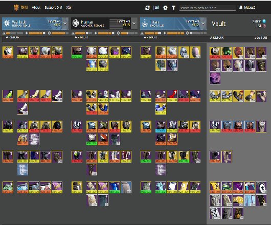The height and width of the screenshot is (225, 271).
Task: Select the red helmet in the Vault
Action: [x=238, y=53]
